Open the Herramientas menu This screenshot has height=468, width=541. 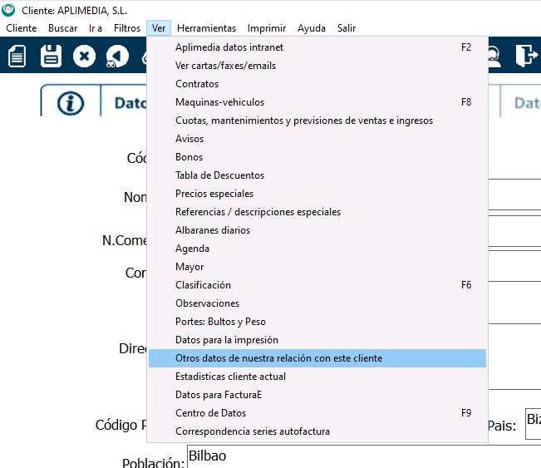tap(206, 28)
